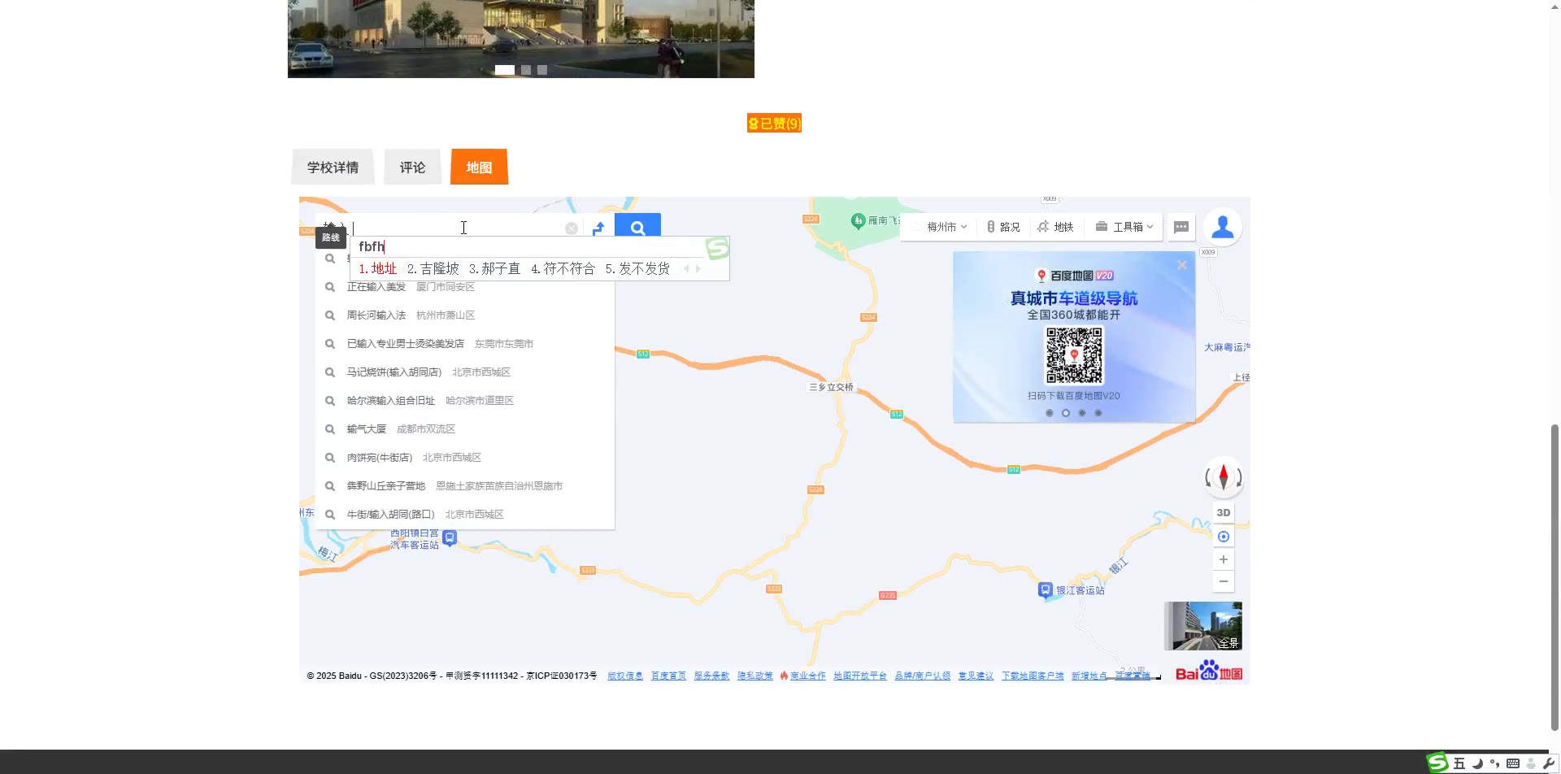Image resolution: width=1561 pixels, height=774 pixels.
Task: Go to previous IME candidate page
Action: pyautogui.click(x=686, y=269)
